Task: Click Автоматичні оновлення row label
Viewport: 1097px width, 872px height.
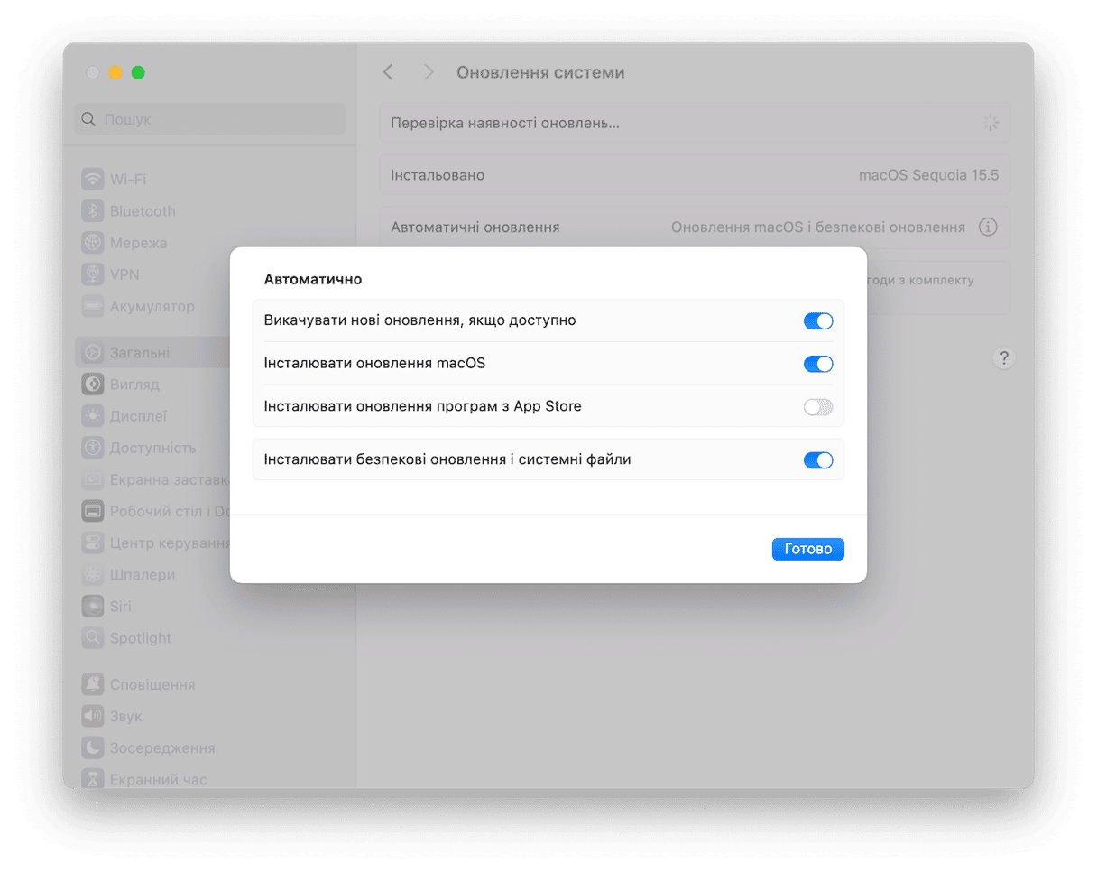Action: [475, 227]
